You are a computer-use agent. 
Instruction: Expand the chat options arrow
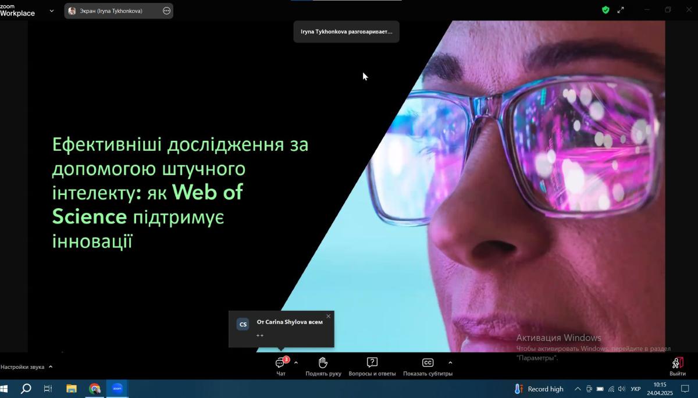coord(296,363)
